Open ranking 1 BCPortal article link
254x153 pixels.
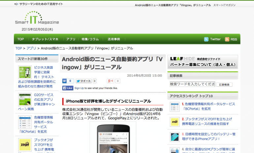(208, 106)
